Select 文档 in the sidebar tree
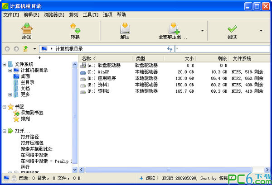 click(x=25, y=89)
